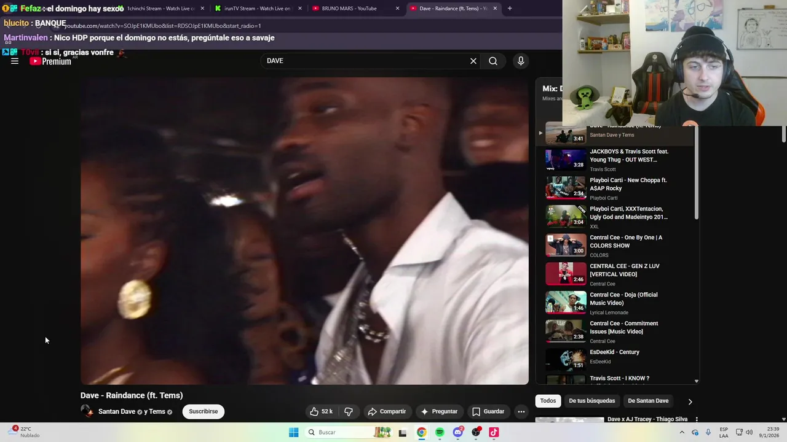
Task: Start voice search with the microphone
Action: coord(521,61)
